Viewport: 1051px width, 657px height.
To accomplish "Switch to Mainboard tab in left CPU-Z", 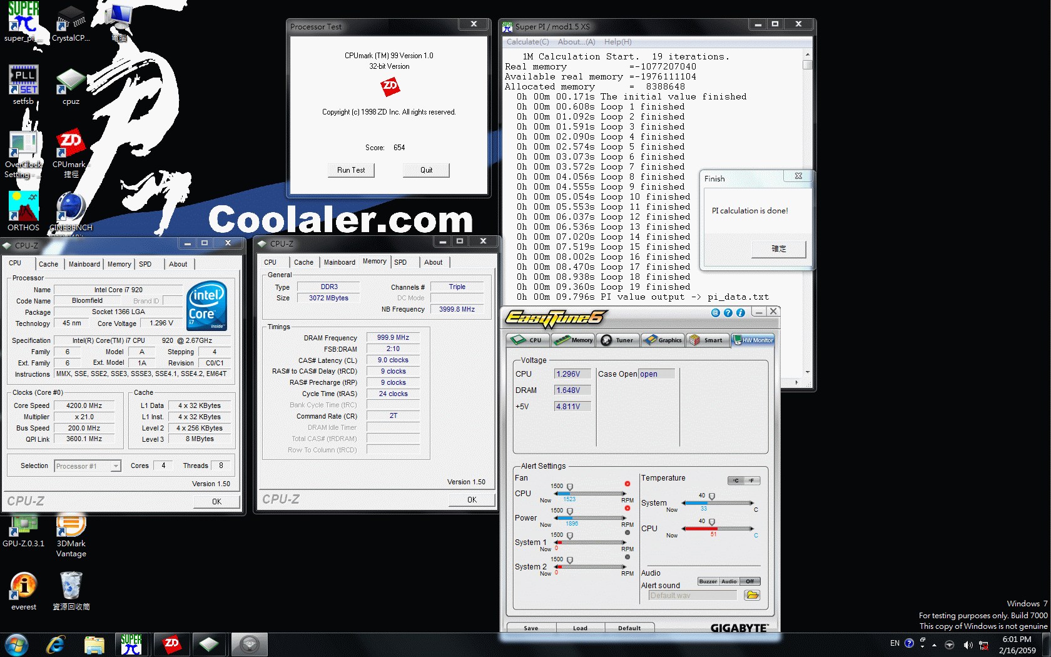I will (x=84, y=264).
